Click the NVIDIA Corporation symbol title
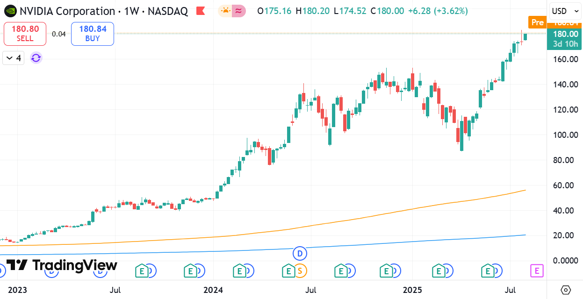The image size is (583, 299). 67,11
